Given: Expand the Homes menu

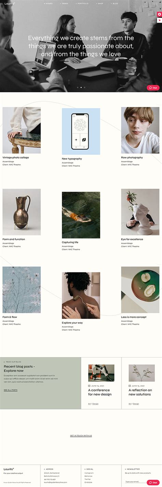Looking at the screenshot, I should tap(48, 3).
